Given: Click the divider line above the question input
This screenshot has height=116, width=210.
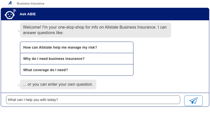Looking at the screenshot, I should (x=105, y=93).
